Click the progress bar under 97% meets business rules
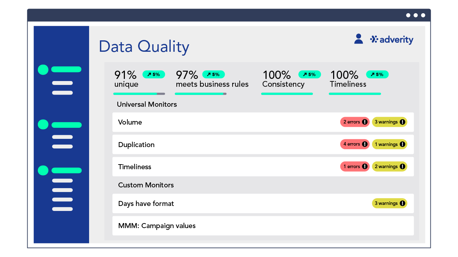The image size is (458, 257). point(200,94)
